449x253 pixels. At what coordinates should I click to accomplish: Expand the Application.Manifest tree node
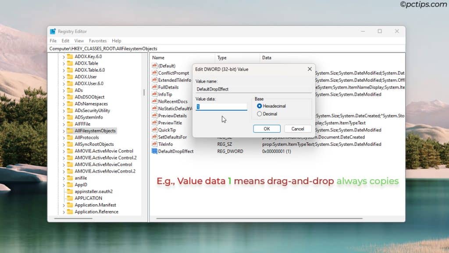(64, 205)
